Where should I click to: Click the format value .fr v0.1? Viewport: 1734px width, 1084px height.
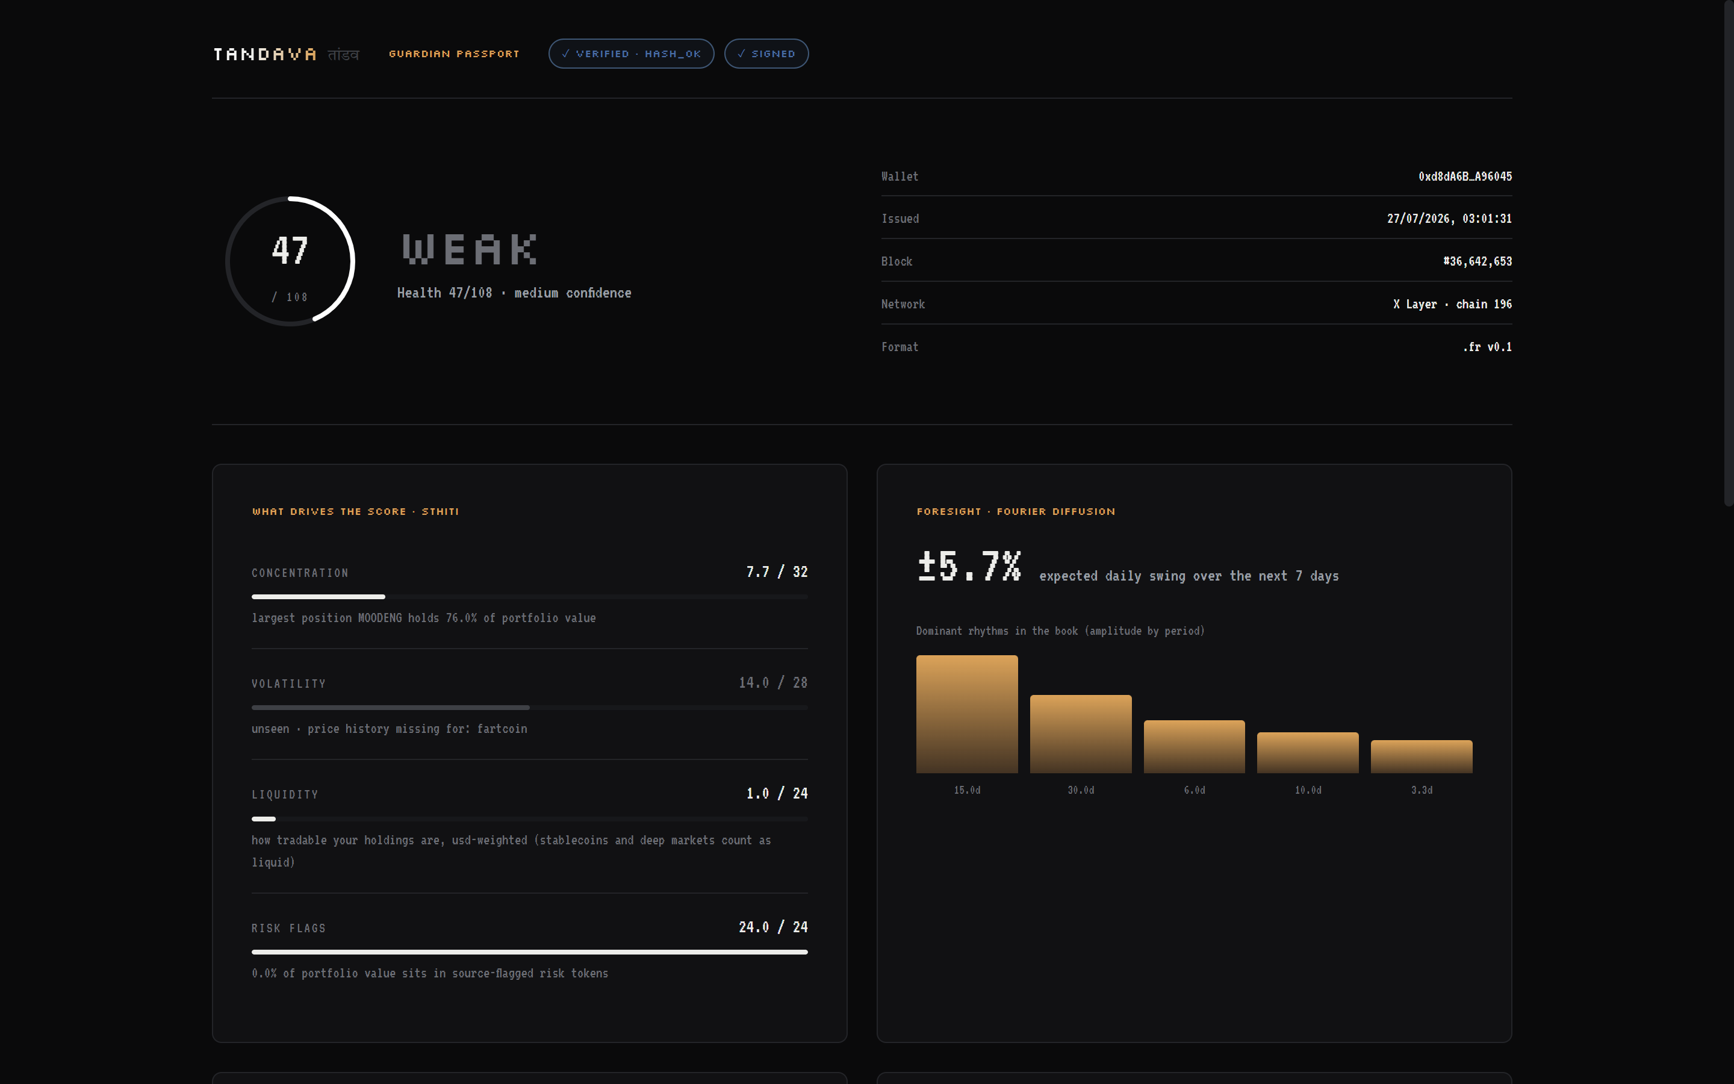click(x=1487, y=347)
